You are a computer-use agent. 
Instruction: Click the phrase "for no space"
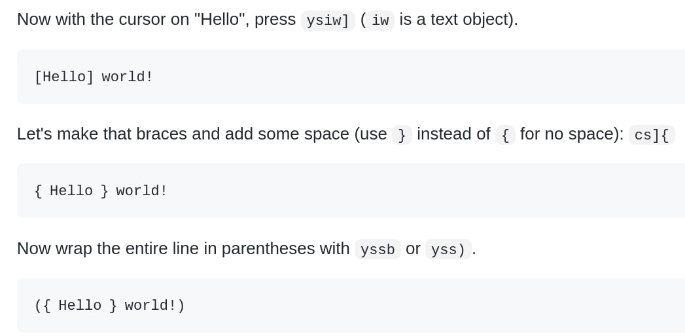coord(569,134)
